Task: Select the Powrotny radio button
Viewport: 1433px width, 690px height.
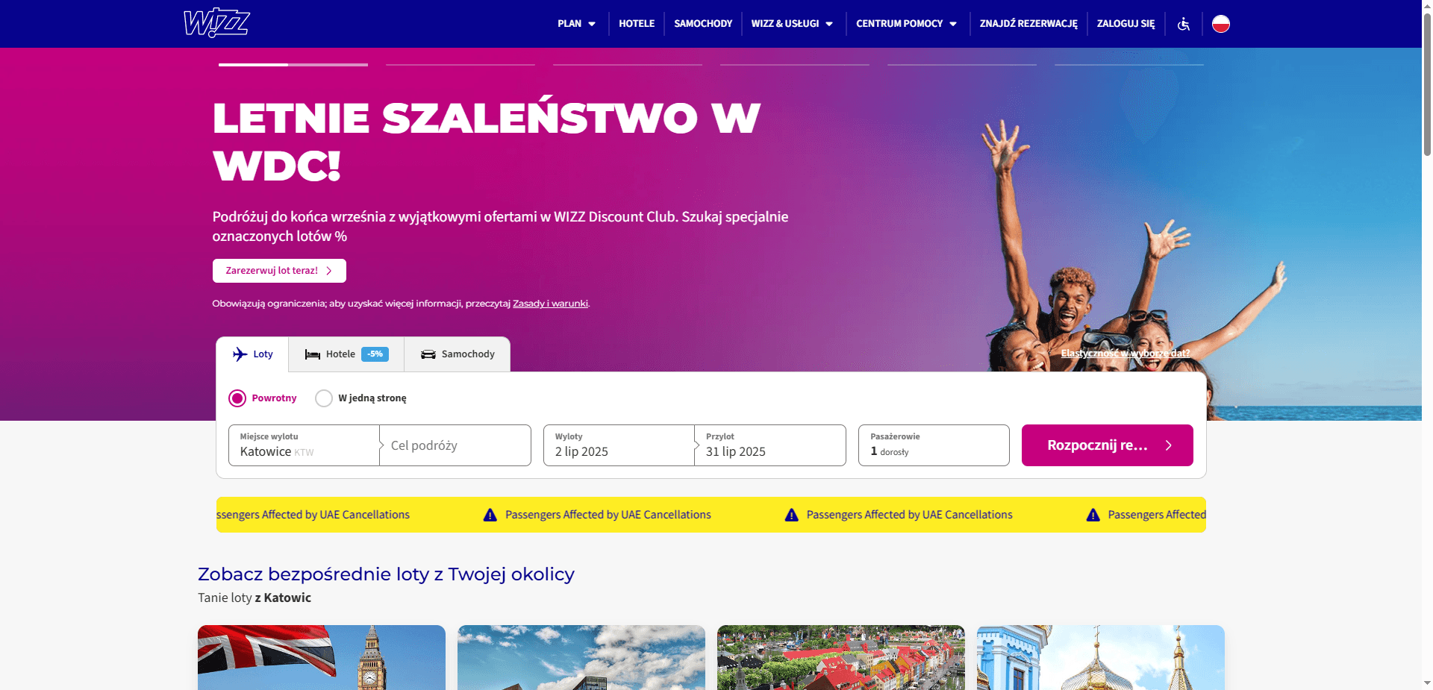Action: point(237,398)
